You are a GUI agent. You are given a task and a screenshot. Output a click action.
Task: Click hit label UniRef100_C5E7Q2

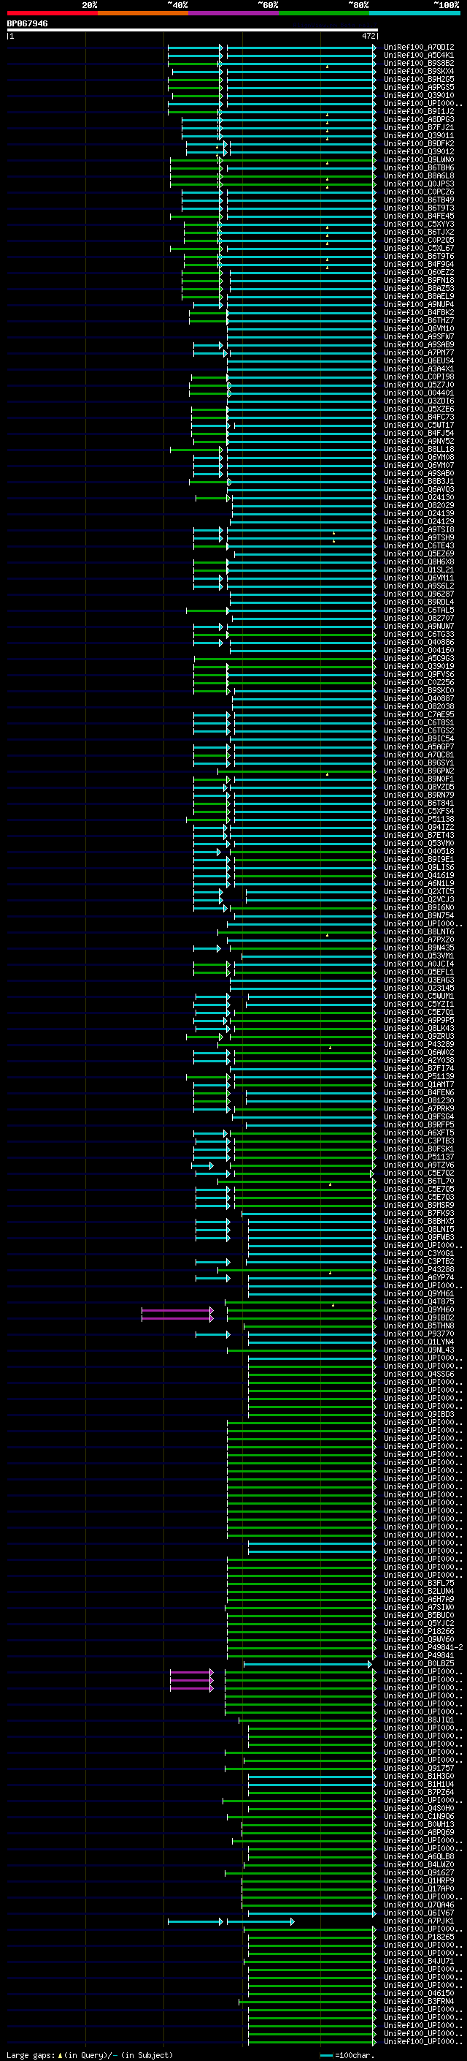pyautogui.click(x=419, y=1173)
